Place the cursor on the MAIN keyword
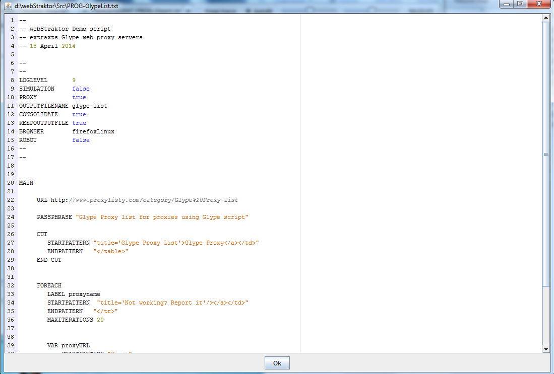Image resolution: width=554 pixels, height=374 pixels. click(x=26, y=183)
